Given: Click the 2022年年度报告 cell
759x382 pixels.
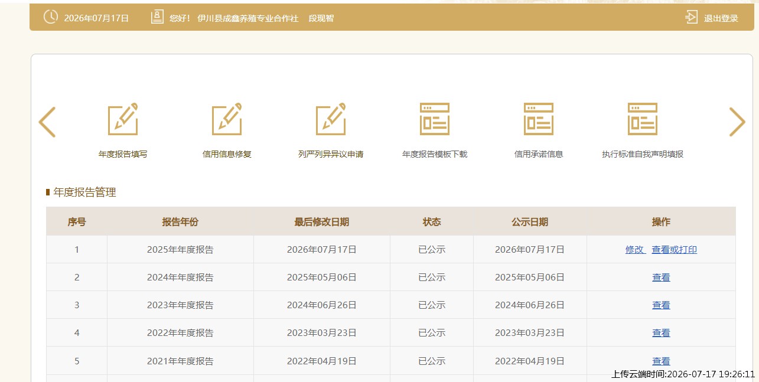Looking at the screenshot, I should coord(180,333).
